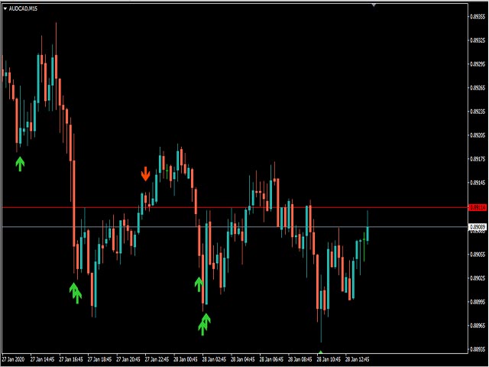Viewport: 489px width, 367px height.
Task: Click the 28 Jan 08:45 time label
Action: click(300, 359)
